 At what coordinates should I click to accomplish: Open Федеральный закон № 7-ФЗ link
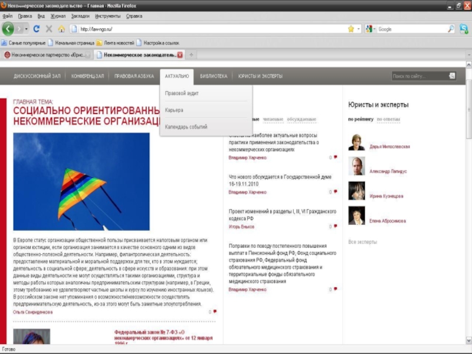point(163,337)
